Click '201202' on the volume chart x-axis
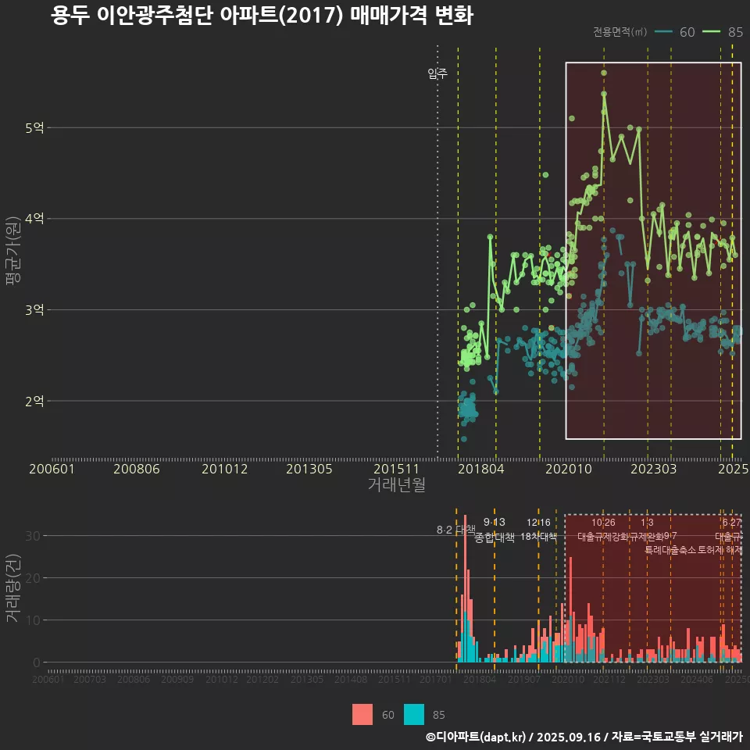 point(262,679)
